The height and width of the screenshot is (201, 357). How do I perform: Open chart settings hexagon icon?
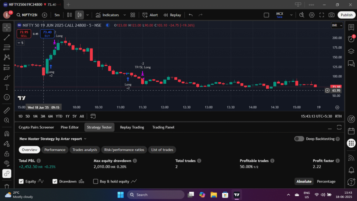[x=312, y=15]
